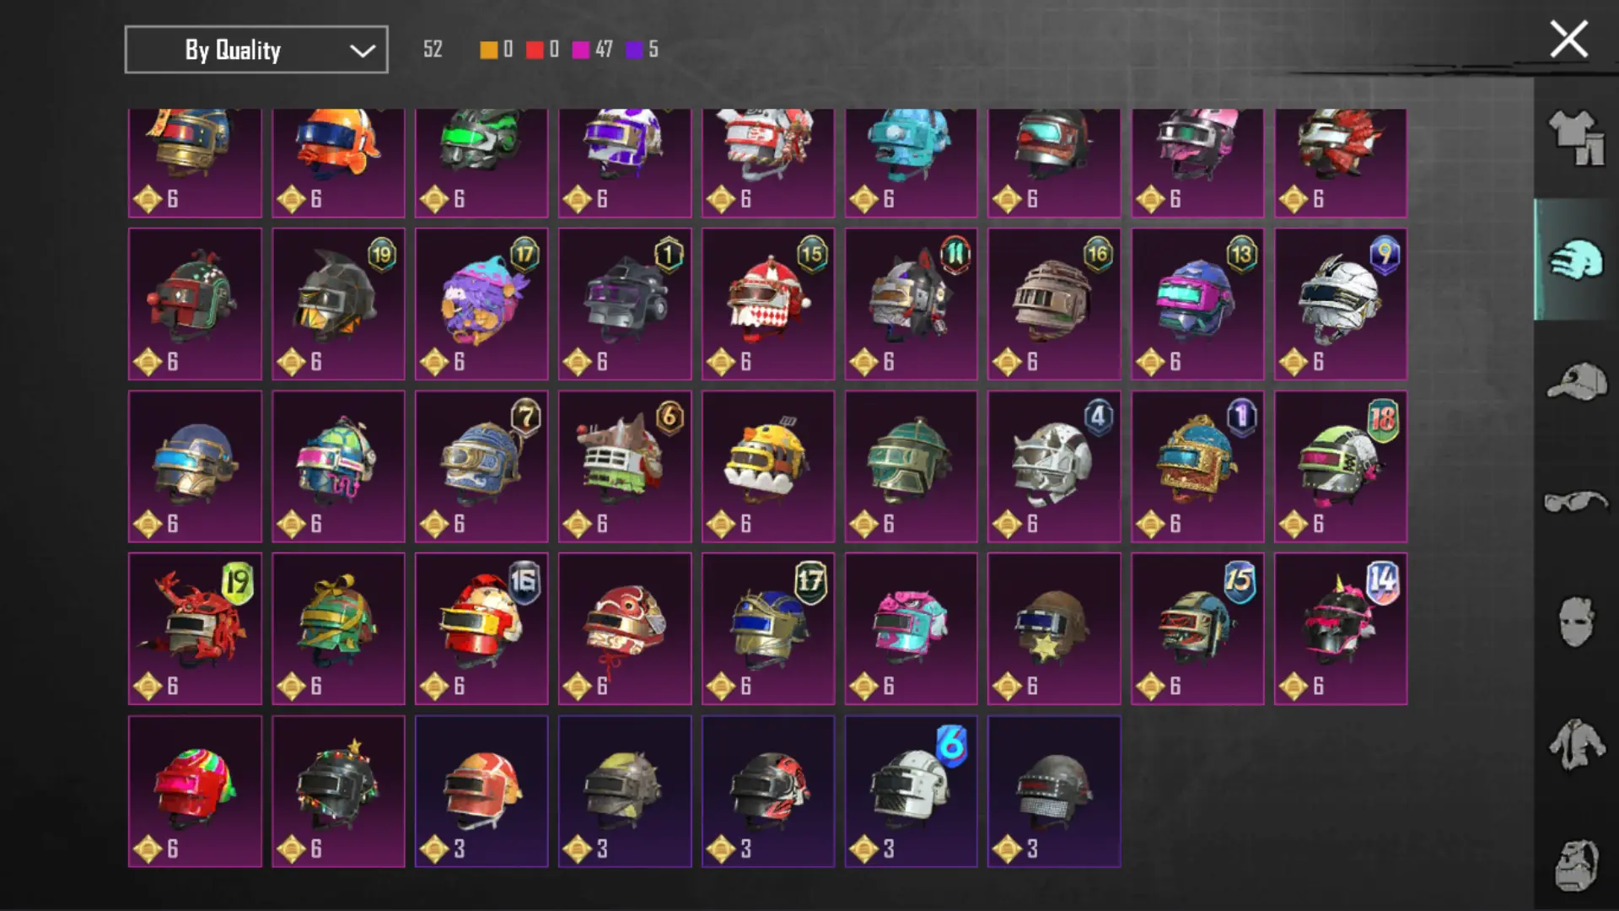The height and width of the screenshot is (911, 1619).
Task: Filter by orange quality swatch
Action: pyautogui.click(x=496, y=49)
